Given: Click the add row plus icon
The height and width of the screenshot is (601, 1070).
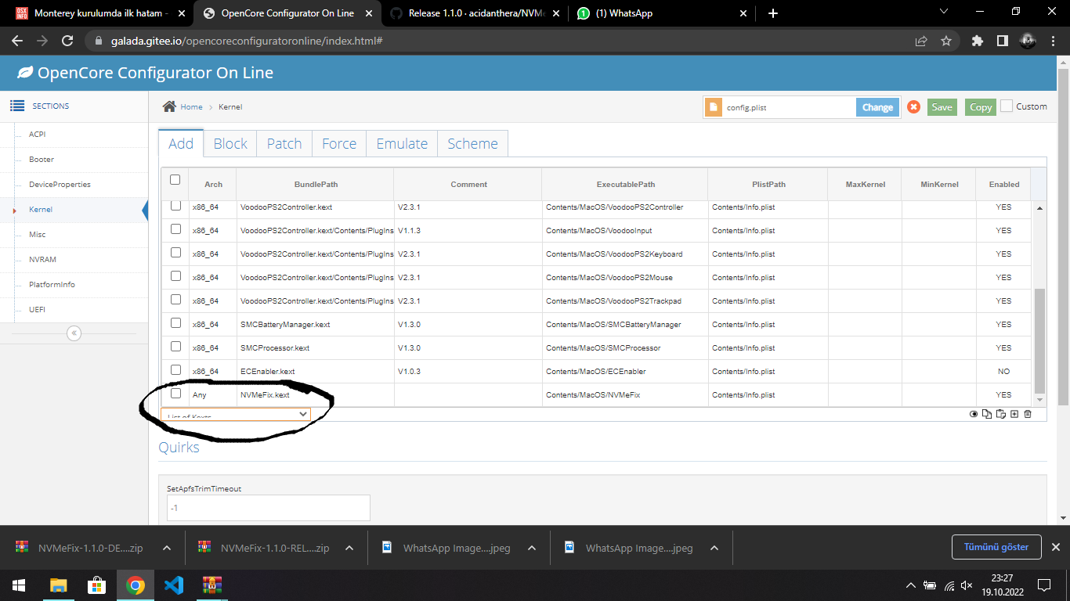Looking at the screenshot, I should click(x=1014, y=414).
